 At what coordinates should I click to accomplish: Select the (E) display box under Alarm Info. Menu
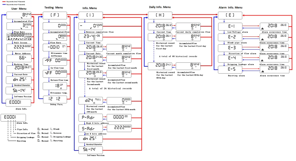230,15
